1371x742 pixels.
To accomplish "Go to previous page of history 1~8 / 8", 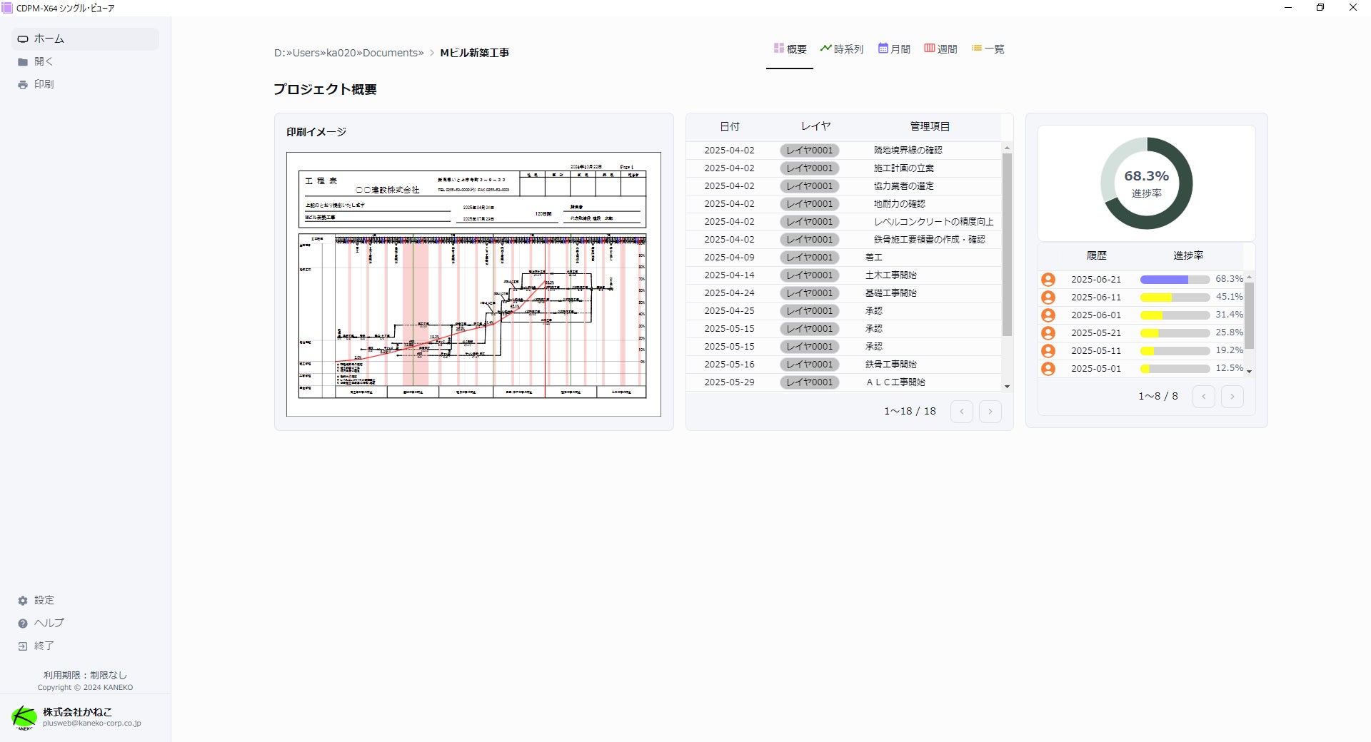I will point(1204,397).
